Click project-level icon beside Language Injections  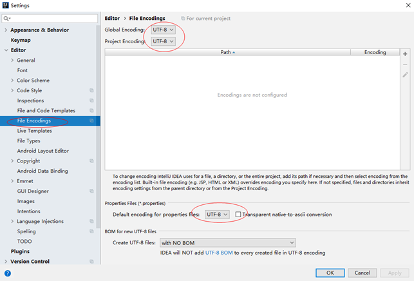click(91, 221)
